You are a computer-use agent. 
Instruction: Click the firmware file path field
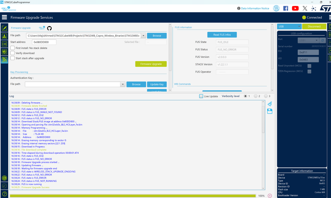[83, 36]
